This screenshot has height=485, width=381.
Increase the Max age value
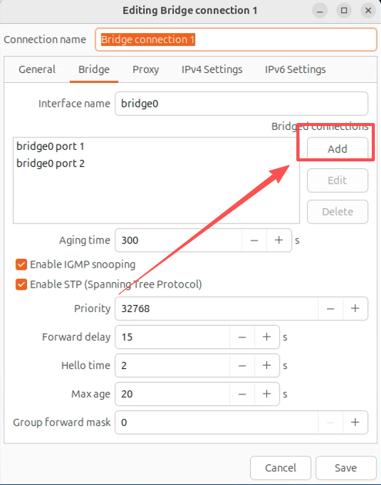pos(266,394)
